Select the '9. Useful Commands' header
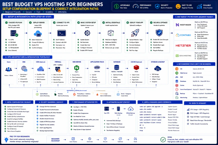The height and width of the screenshot is (145, 218). (x=160, y=102)
